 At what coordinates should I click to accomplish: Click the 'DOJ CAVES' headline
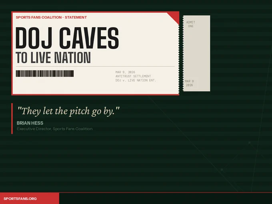tap(67, 38)
